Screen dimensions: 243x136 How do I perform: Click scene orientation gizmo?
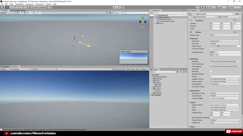coord(143,20)
